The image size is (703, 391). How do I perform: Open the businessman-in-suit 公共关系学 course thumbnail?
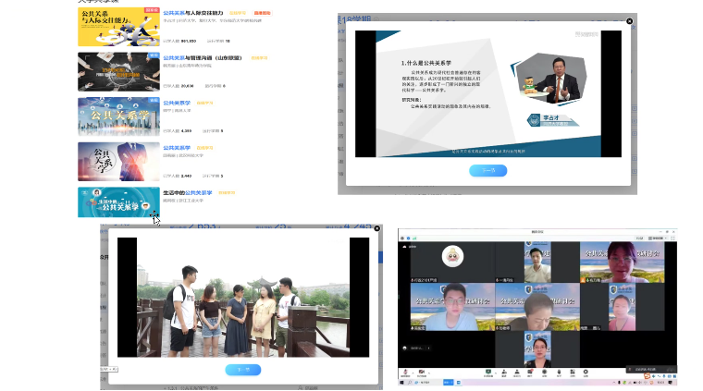point(118,161)
